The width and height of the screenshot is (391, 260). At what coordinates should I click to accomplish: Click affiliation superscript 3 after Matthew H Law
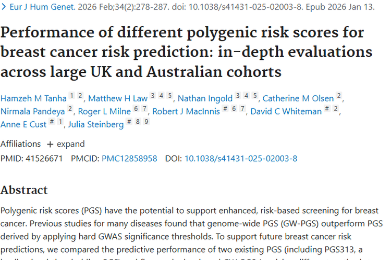pyautogui.click(x=153, y=96)
